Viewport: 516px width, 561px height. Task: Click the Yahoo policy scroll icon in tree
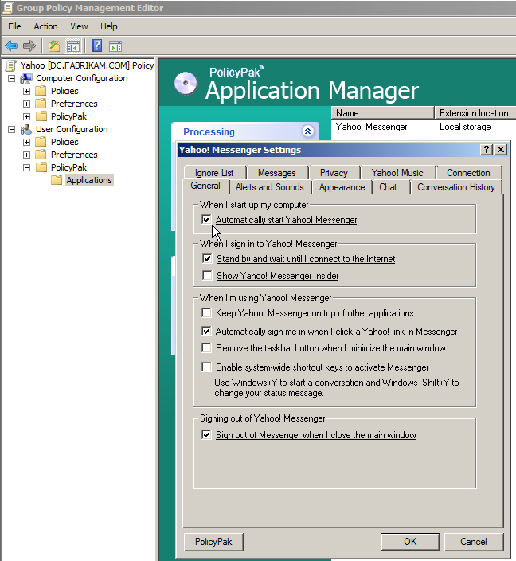pyautogui.click(x=11, y=65)
